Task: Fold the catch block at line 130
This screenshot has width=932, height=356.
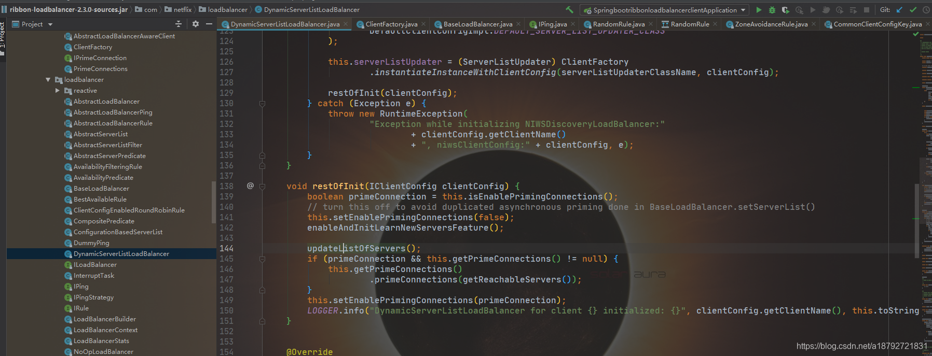Action: click(x=262, y=104)
